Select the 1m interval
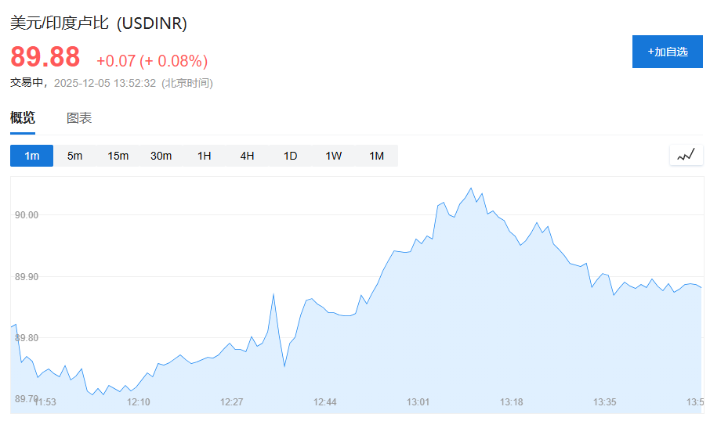Screen dimensions: 710x421 31,156
